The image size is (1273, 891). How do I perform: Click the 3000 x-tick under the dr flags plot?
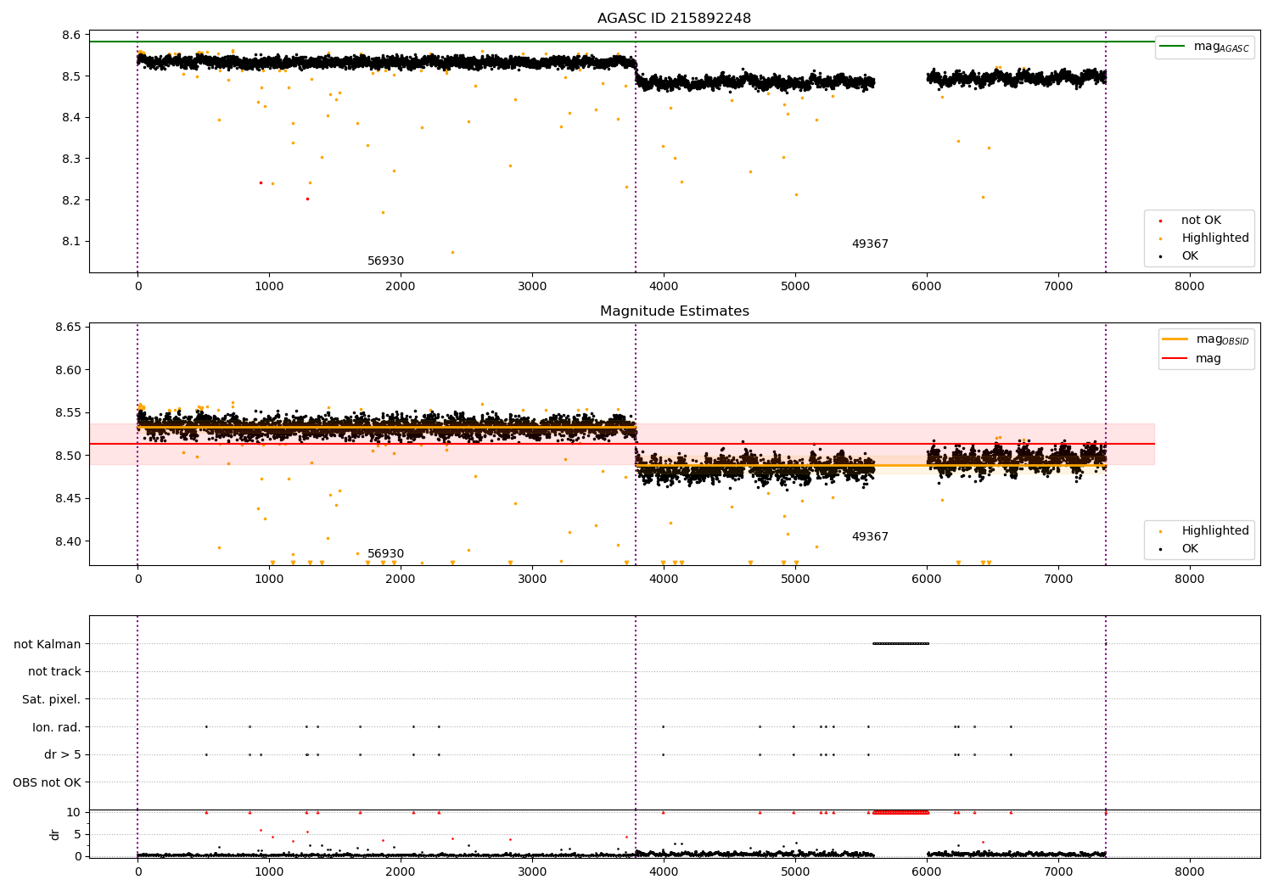click(x=532, y=872)
